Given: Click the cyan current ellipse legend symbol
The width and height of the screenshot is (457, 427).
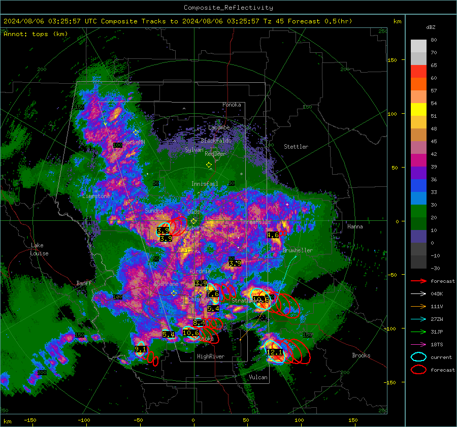Looking at the screenshot, I should click(418, 357).
